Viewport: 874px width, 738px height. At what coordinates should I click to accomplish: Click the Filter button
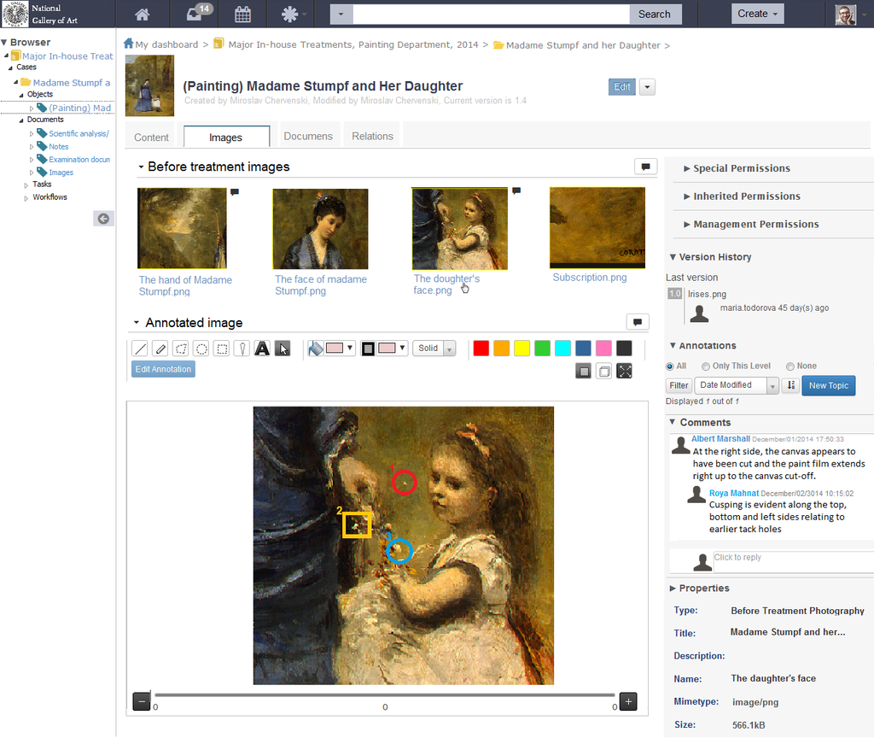tap(679, 385)
